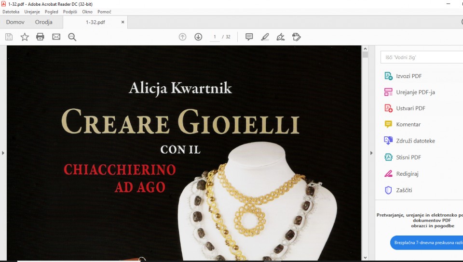463x262 pixels.
Task: Collapse the right tools pane arrow
Action: click(371, 153)
